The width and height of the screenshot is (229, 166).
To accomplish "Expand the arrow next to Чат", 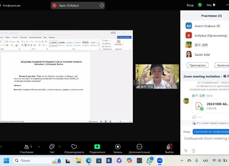I will point(60,147).
